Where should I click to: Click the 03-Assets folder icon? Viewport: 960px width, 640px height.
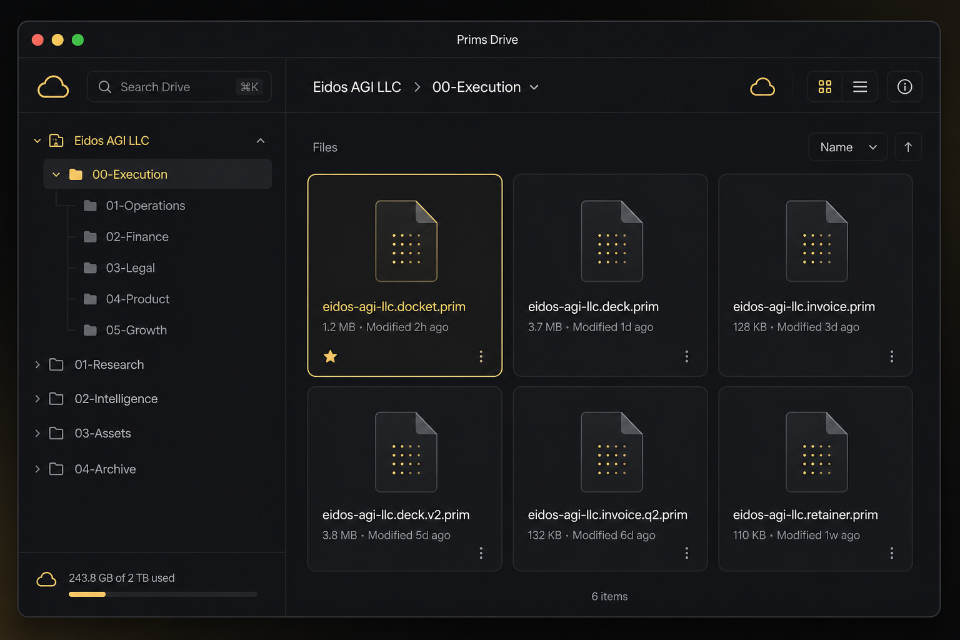pyautogui.click(x=56, y=433)
